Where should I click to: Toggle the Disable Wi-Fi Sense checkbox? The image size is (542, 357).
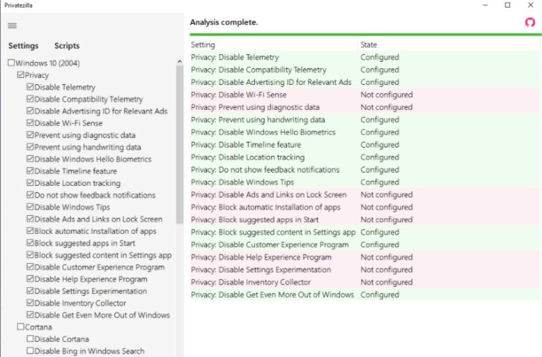tap(30, 122)
